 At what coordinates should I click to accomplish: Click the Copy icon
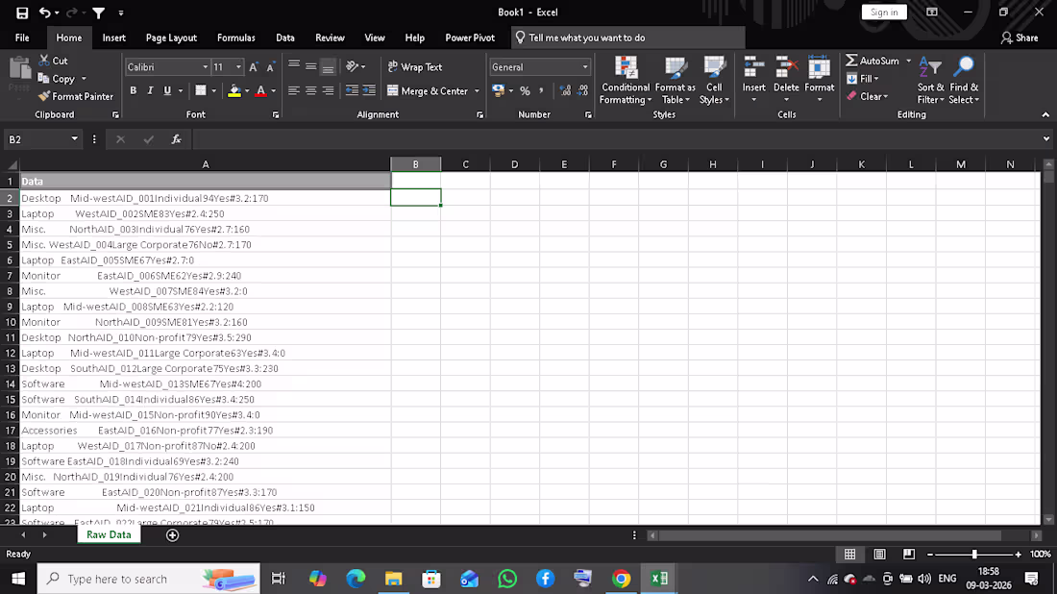coord(44,78)
